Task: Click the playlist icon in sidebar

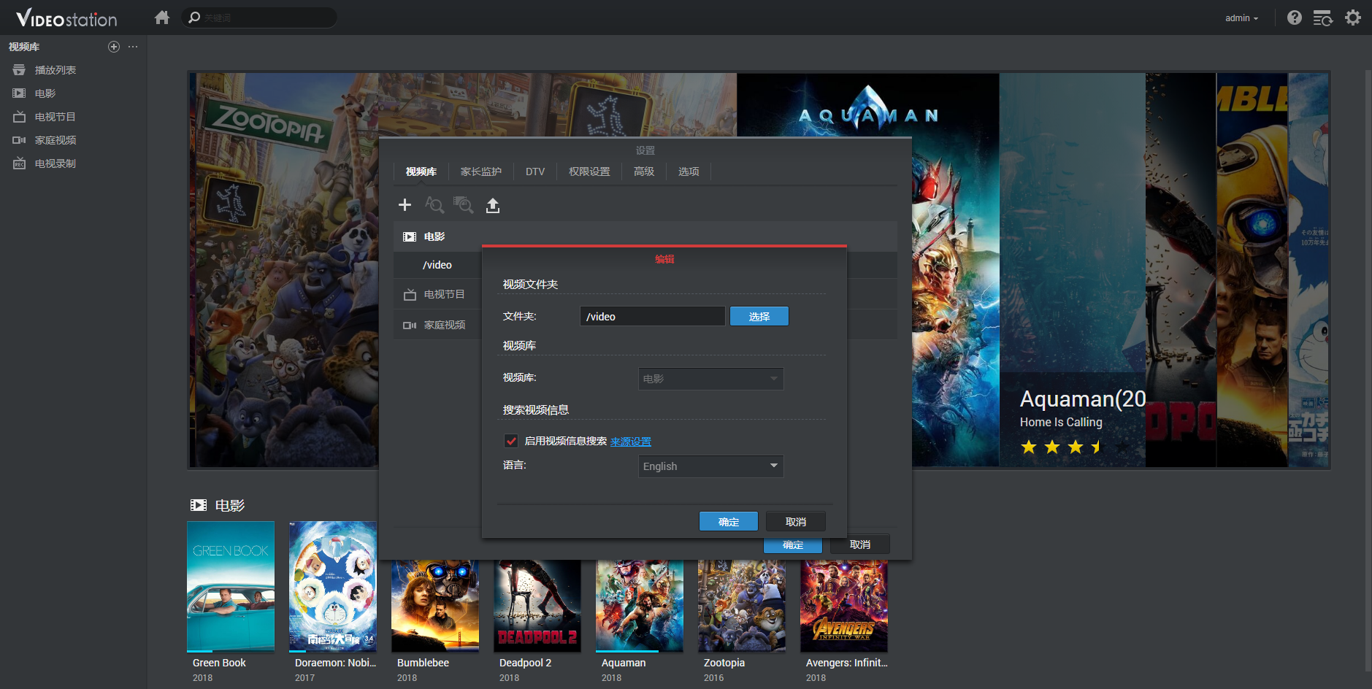Action: click(19, 70)
